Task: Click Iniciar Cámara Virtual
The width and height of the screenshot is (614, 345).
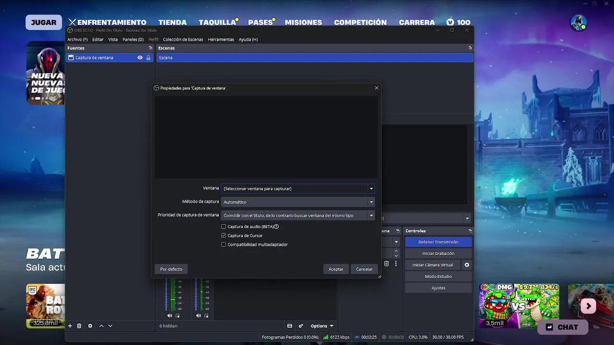Action: pos(433,265)
